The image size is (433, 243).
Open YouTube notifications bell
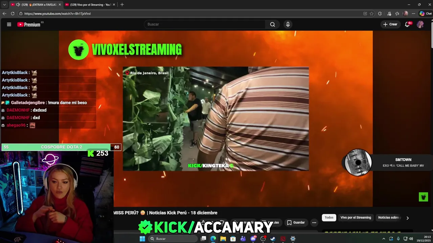coord(407,24)
